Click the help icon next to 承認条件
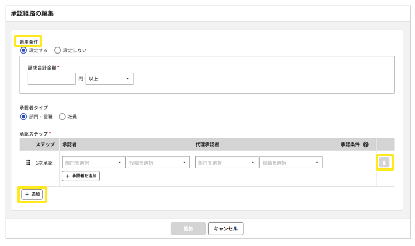 365,144
